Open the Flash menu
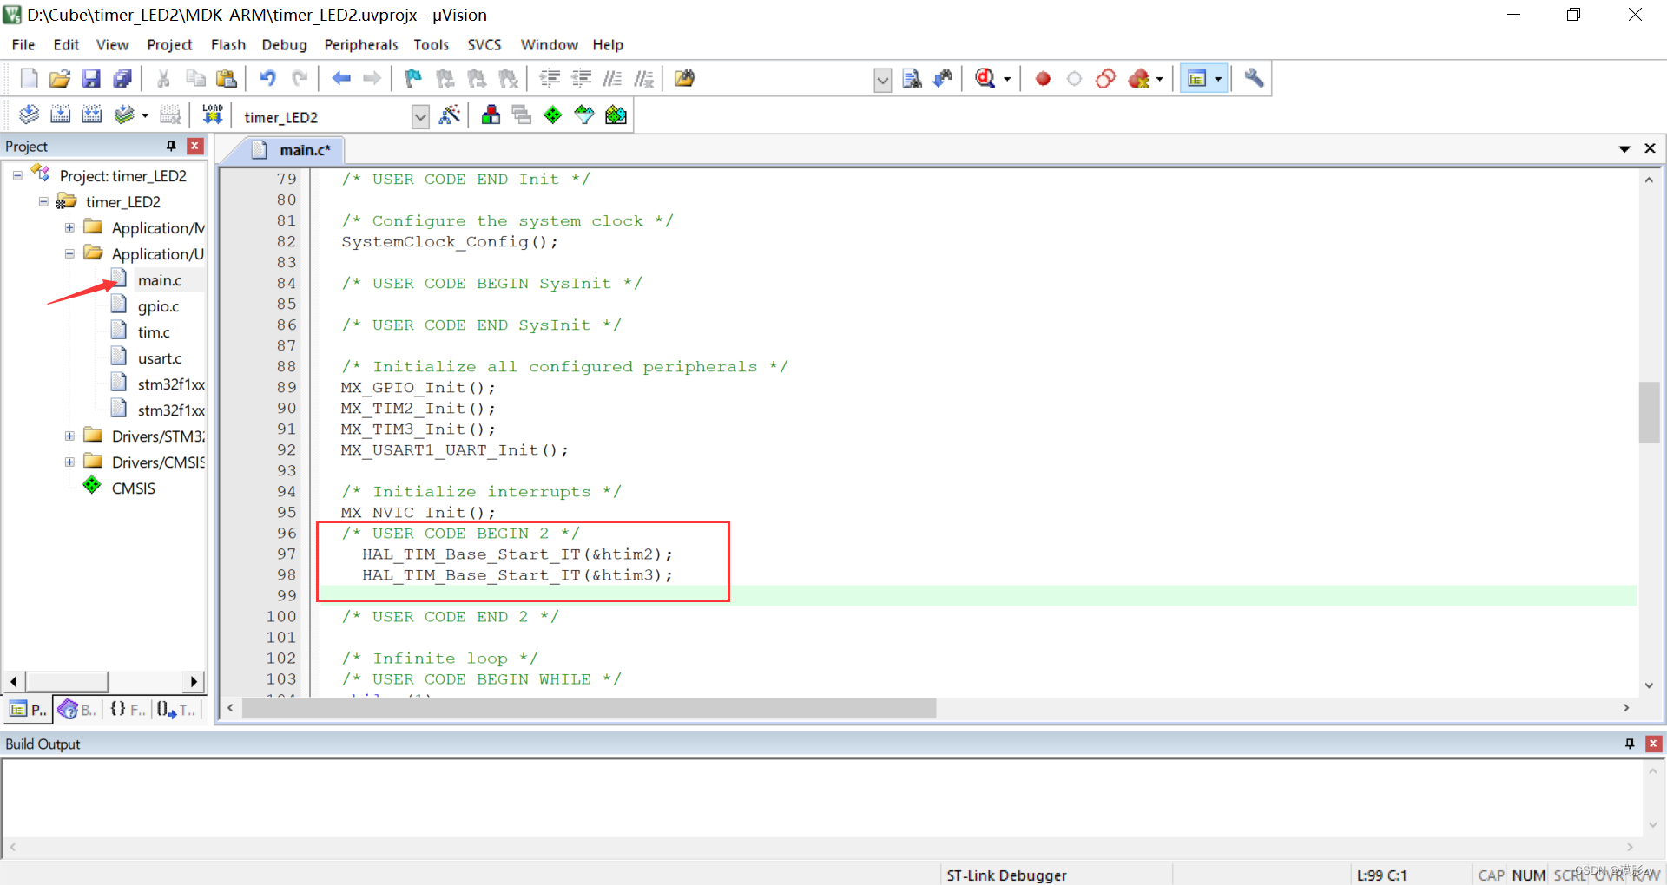The image size is (1667, 885). coord(228,45)
